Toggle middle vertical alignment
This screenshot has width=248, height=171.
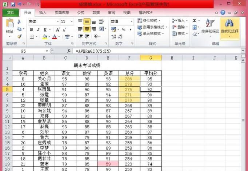(87, 21)
